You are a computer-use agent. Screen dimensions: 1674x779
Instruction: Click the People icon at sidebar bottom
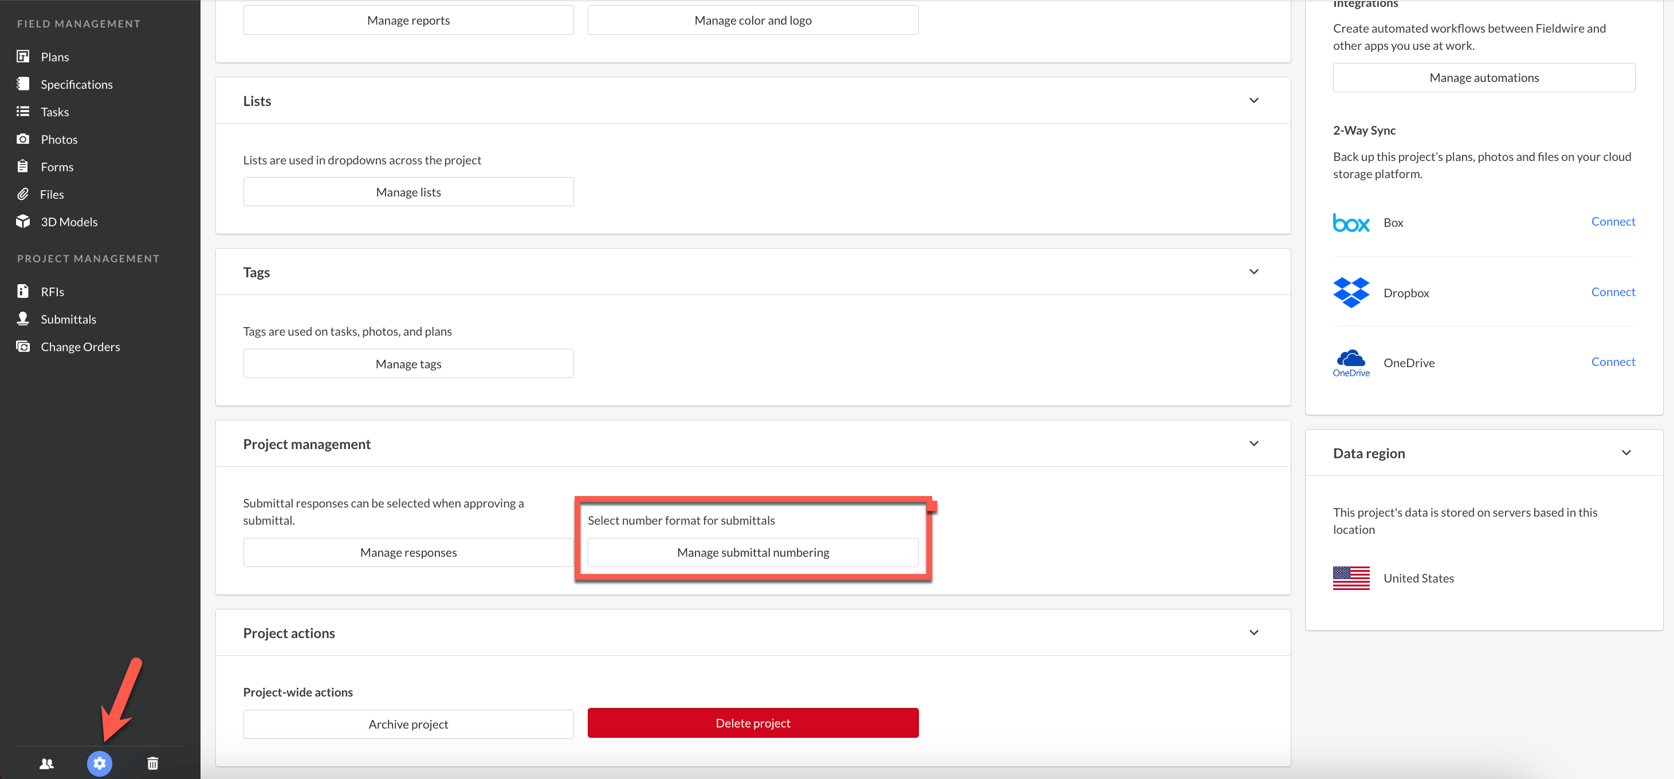[x=46, y=764]
